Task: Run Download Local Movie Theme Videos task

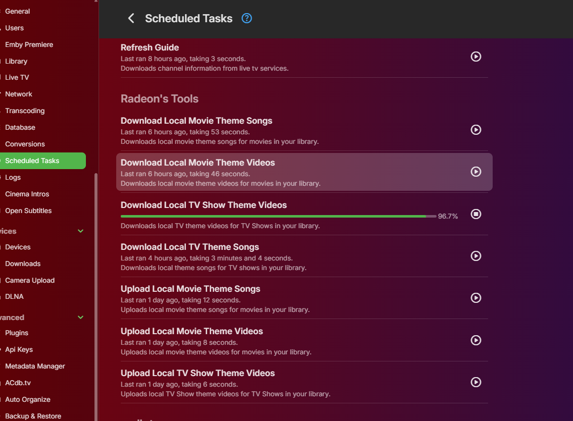Action: (x=475, y=172)
